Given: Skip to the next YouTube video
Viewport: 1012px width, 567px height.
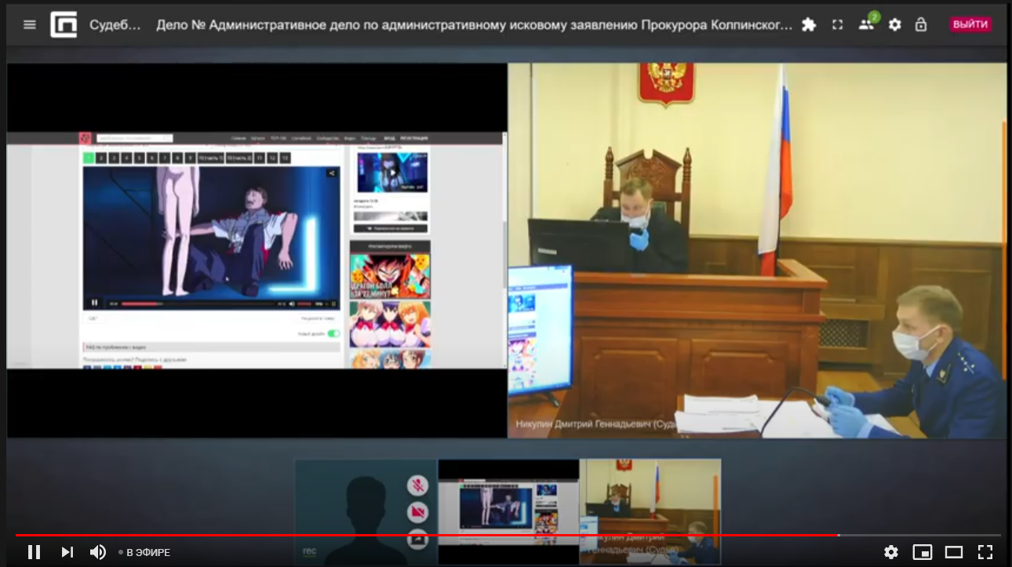Looking at the screenshot, I should [67, 552].
